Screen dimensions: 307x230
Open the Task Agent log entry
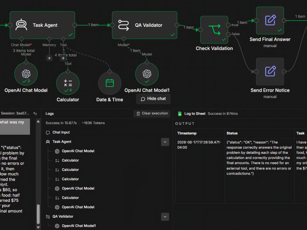click(62, 142)
